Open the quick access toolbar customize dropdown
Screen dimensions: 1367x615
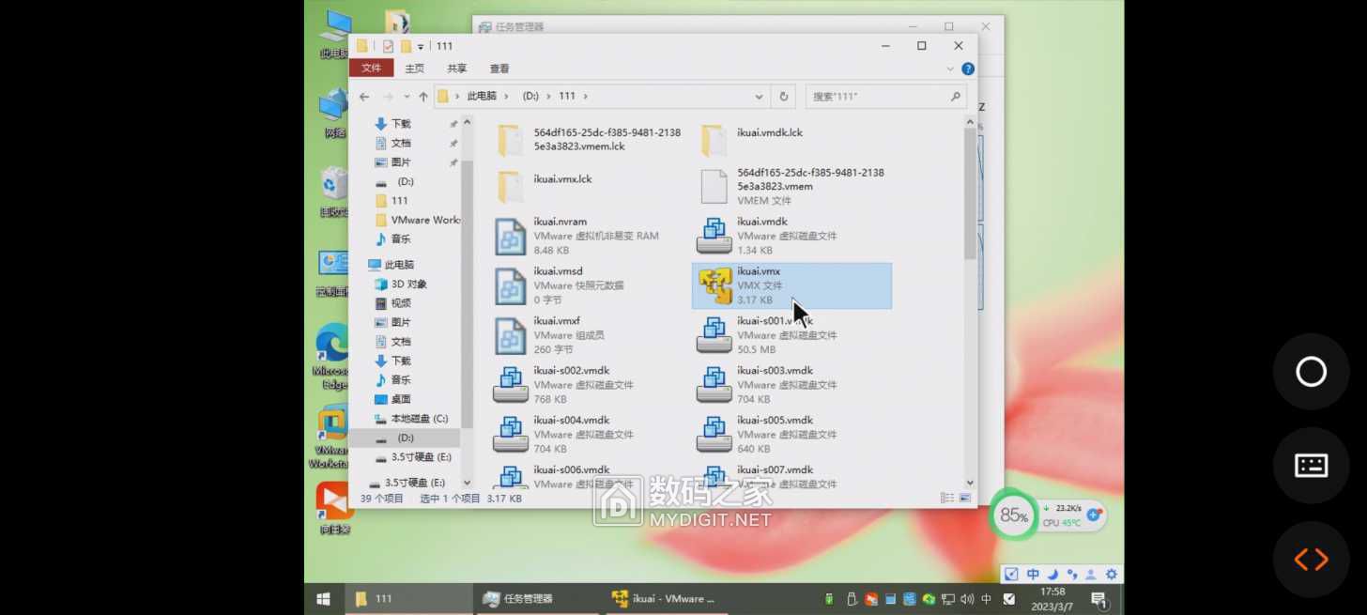pyautogui.click(x=422, y=46)
